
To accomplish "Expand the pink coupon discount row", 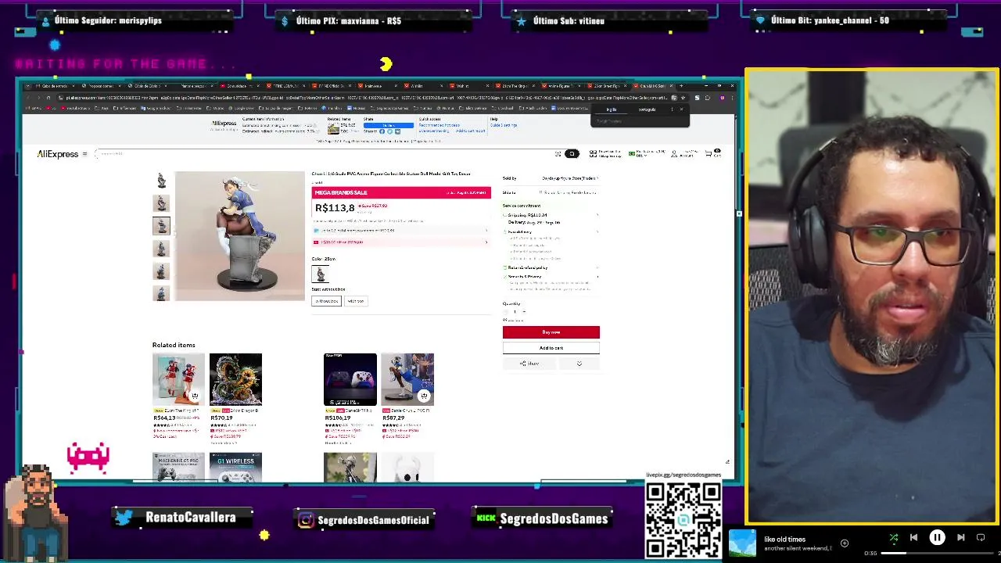I will coord(401,242).
